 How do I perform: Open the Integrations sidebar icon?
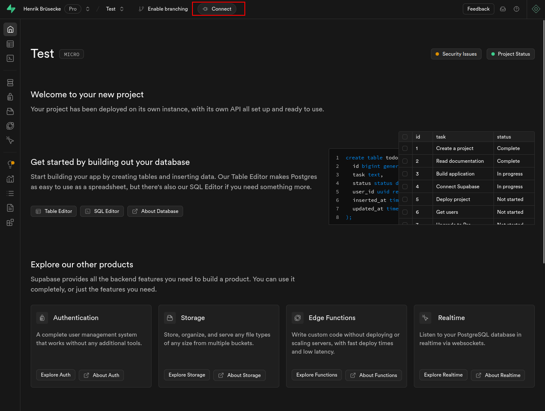click(x=10, y=222)
